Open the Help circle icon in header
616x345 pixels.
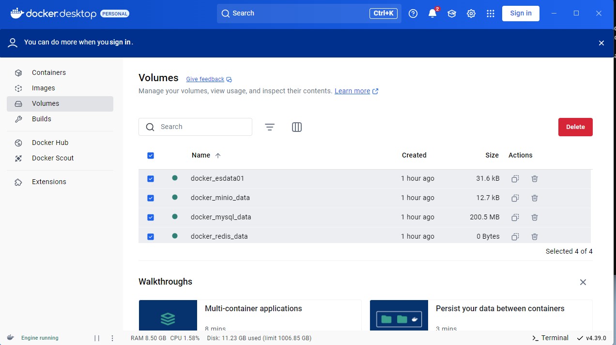pos(413,14)
